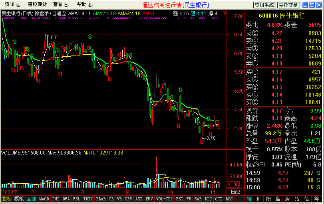Switch to the MACD indicator
Image resolution: width=324 pixels, height=204 pixels.
click(44, 199)
